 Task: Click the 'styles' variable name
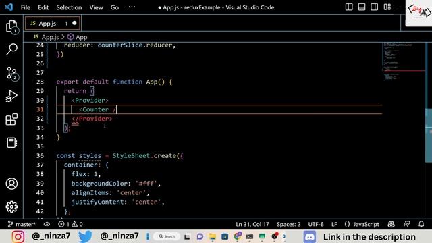tap(90, 156)
